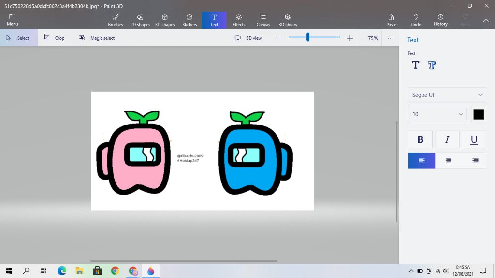Select the Text tool tab
Screen dimensions: 495x278
(214, 20)
